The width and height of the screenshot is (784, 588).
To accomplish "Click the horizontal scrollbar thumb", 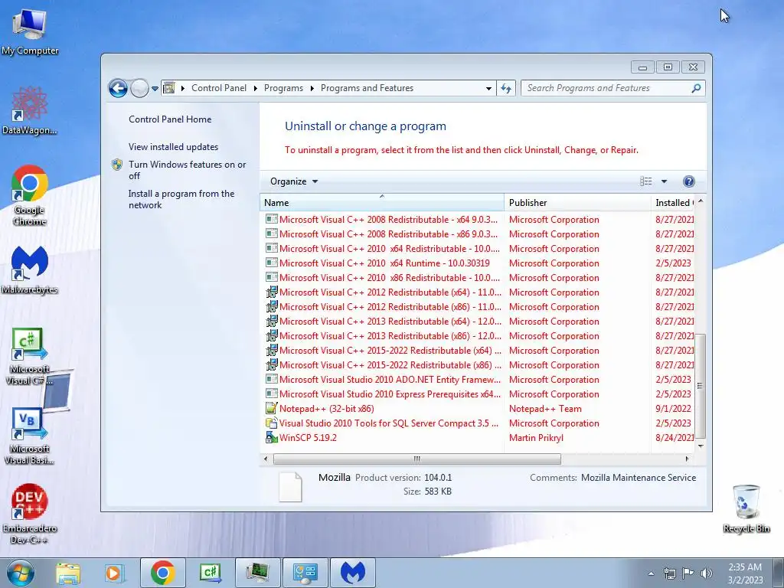I will click(417, 459).
